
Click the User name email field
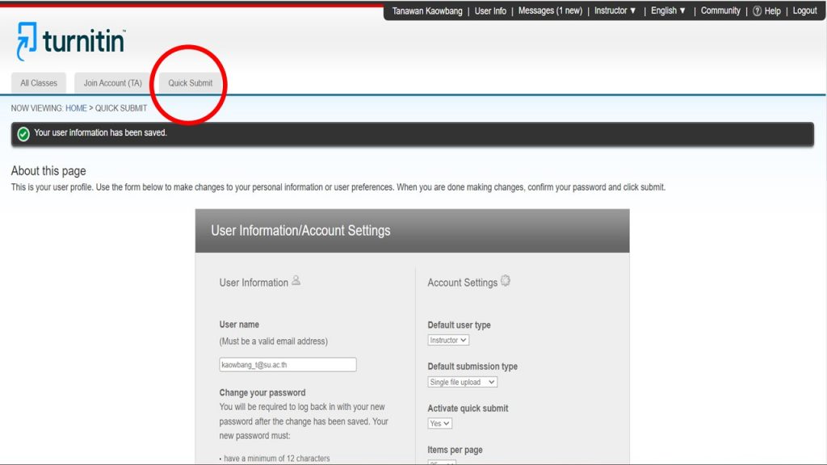tap(288, 365)
